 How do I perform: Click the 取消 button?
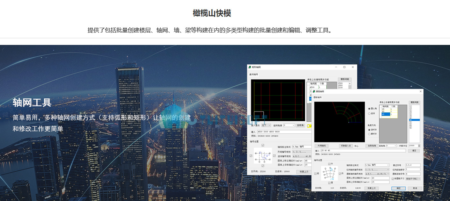415,188
